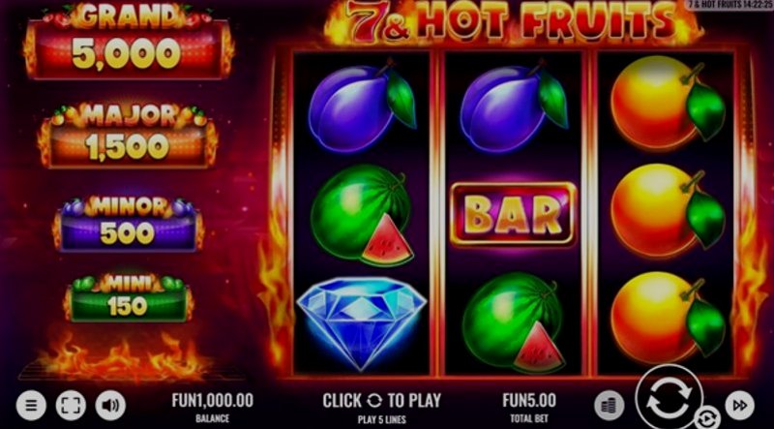Open the hamburger menu
774x429 pixels.
pyautogui.click(x=31, y=406)
